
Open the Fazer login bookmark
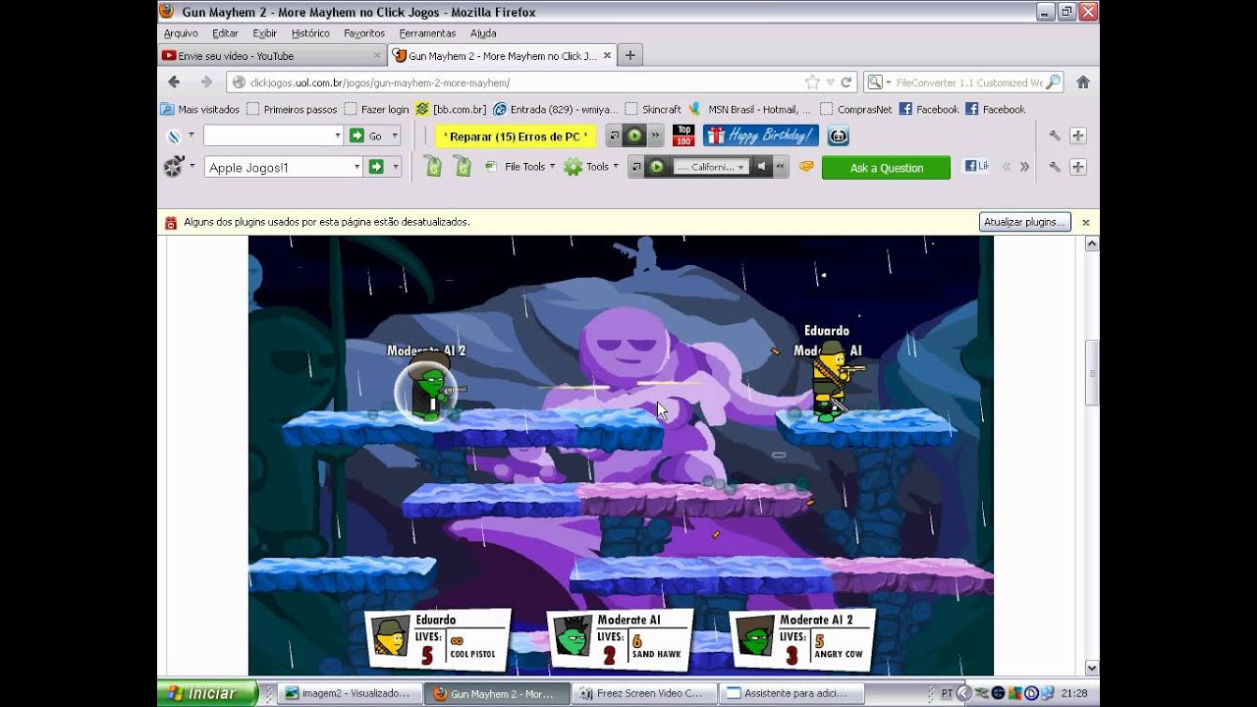pyautogui.click(x=376, y=109)
